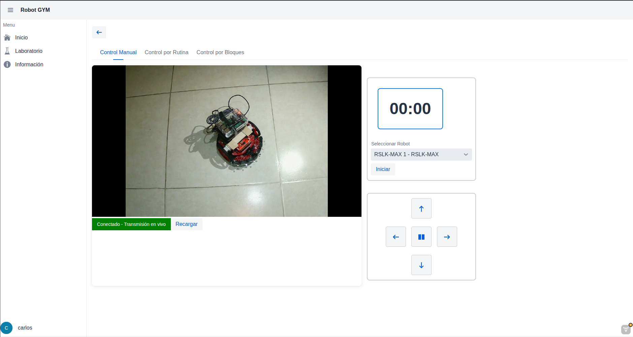This screenshot has height=337, width=633.
Task: Click the home icon beside Inicio
Action: pos(7,37)
